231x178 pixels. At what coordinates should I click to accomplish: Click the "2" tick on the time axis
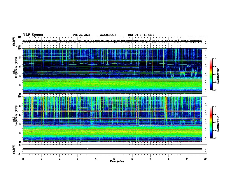60,159
